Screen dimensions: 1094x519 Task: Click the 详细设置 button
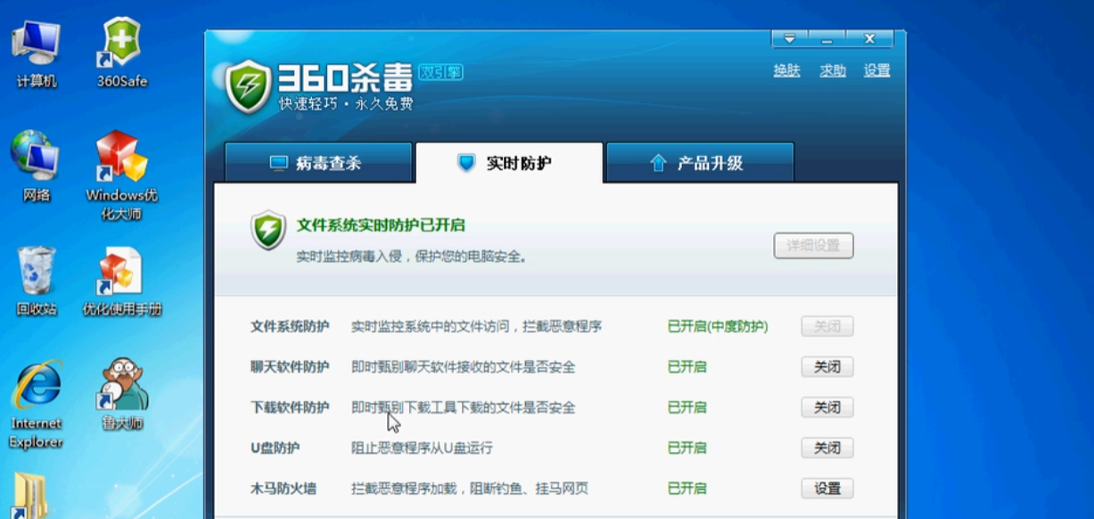[813, 246]
